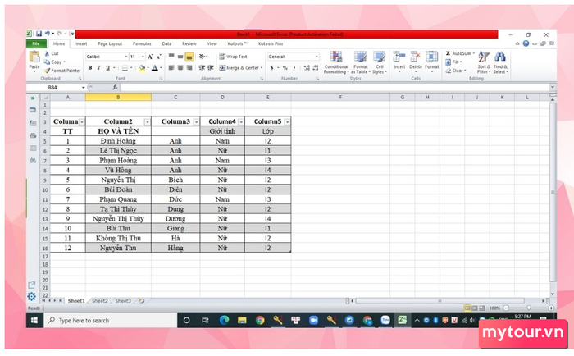Open the Calibri font name dropdown

[126, 57]
